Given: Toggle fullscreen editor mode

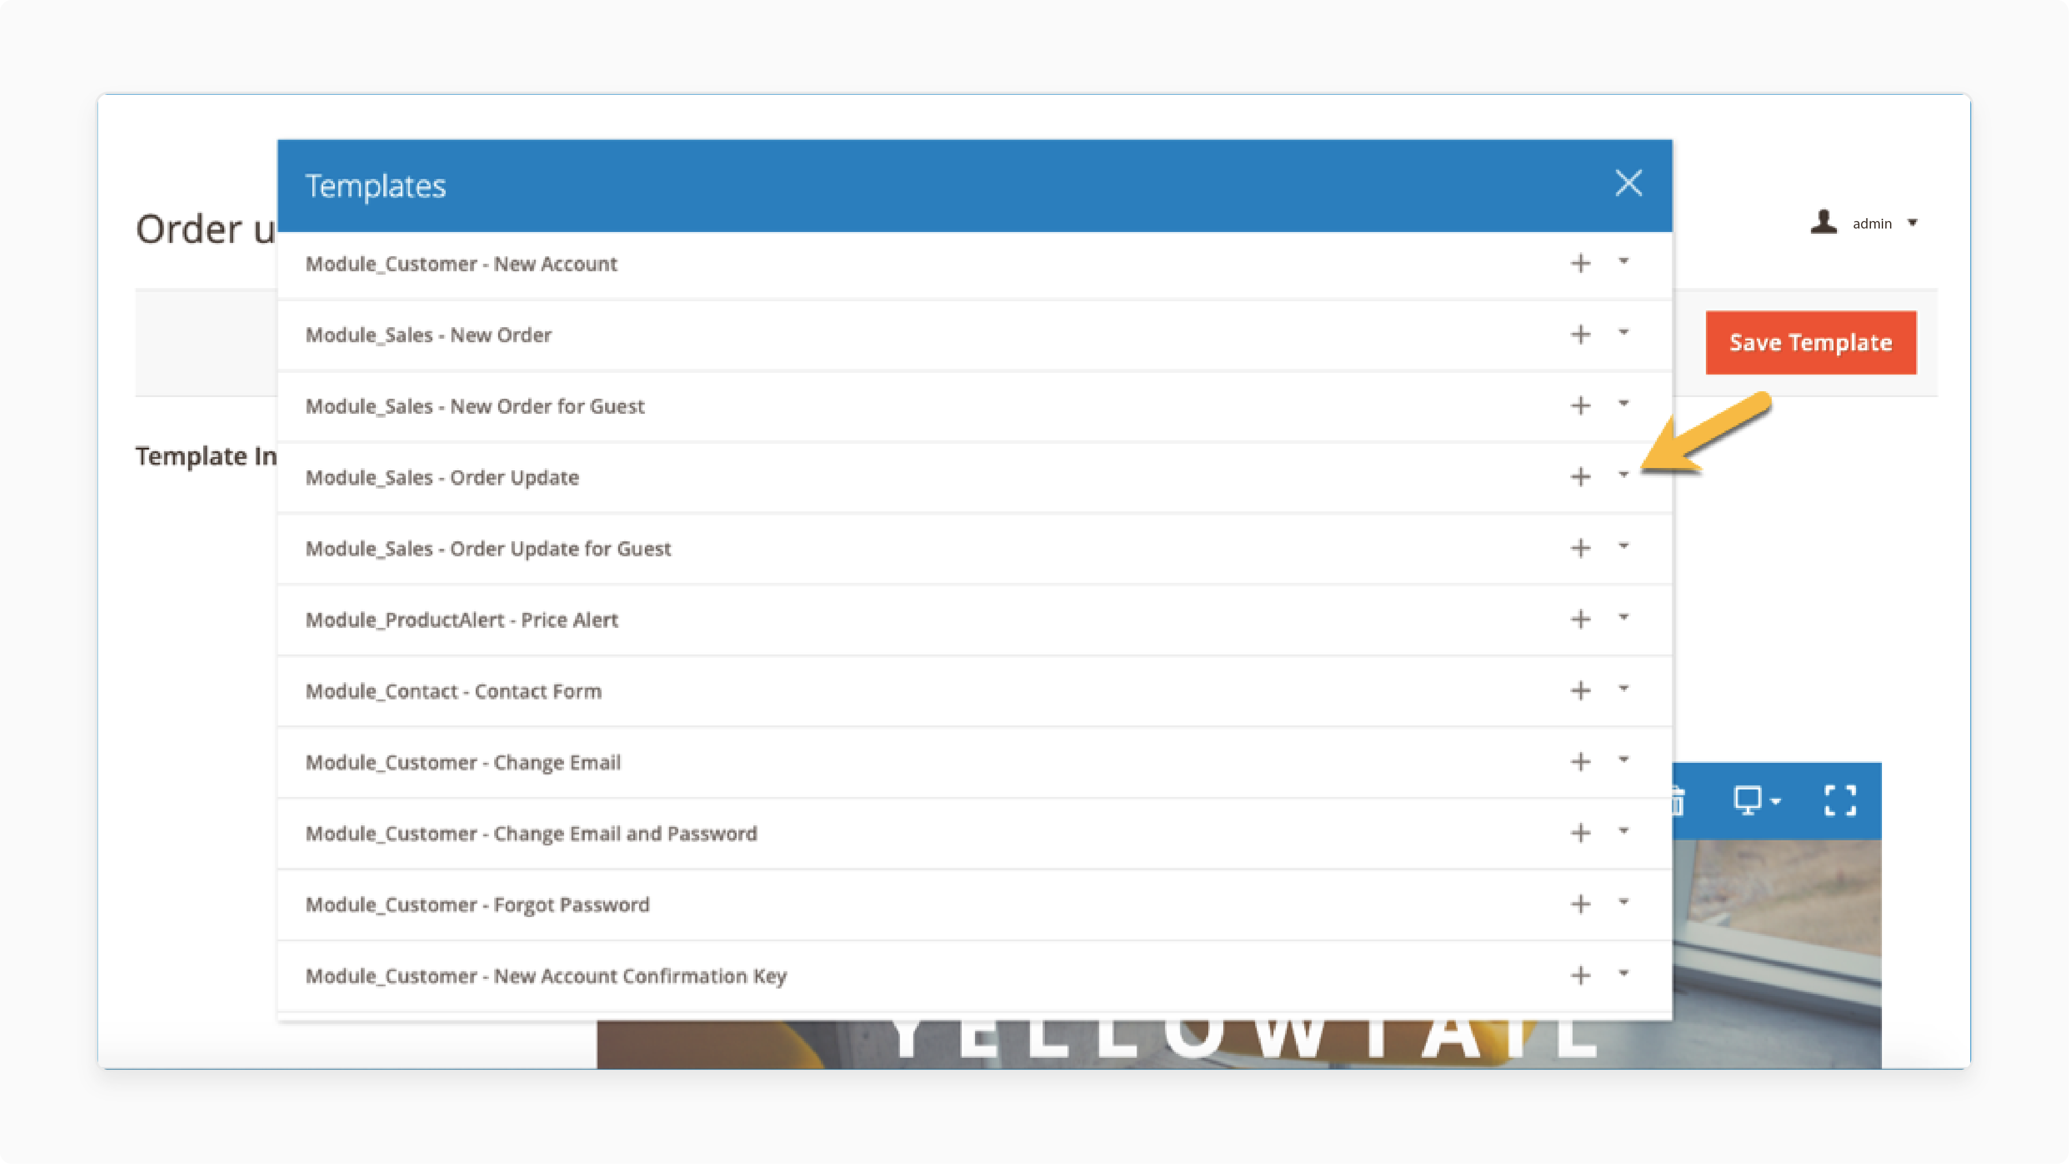Looking at the screenshot, I should point(1840,800).
